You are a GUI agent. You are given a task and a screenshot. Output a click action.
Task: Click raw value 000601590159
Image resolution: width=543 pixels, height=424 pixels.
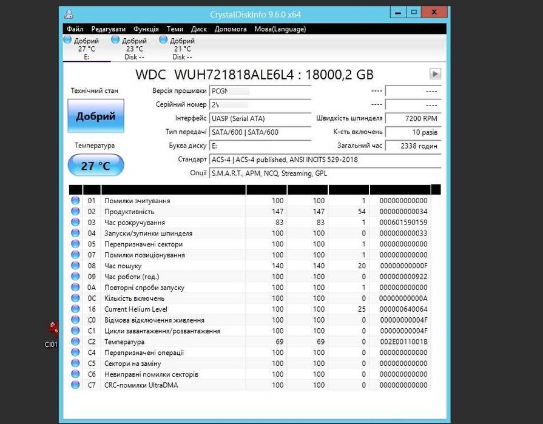(x=403, y=223)
